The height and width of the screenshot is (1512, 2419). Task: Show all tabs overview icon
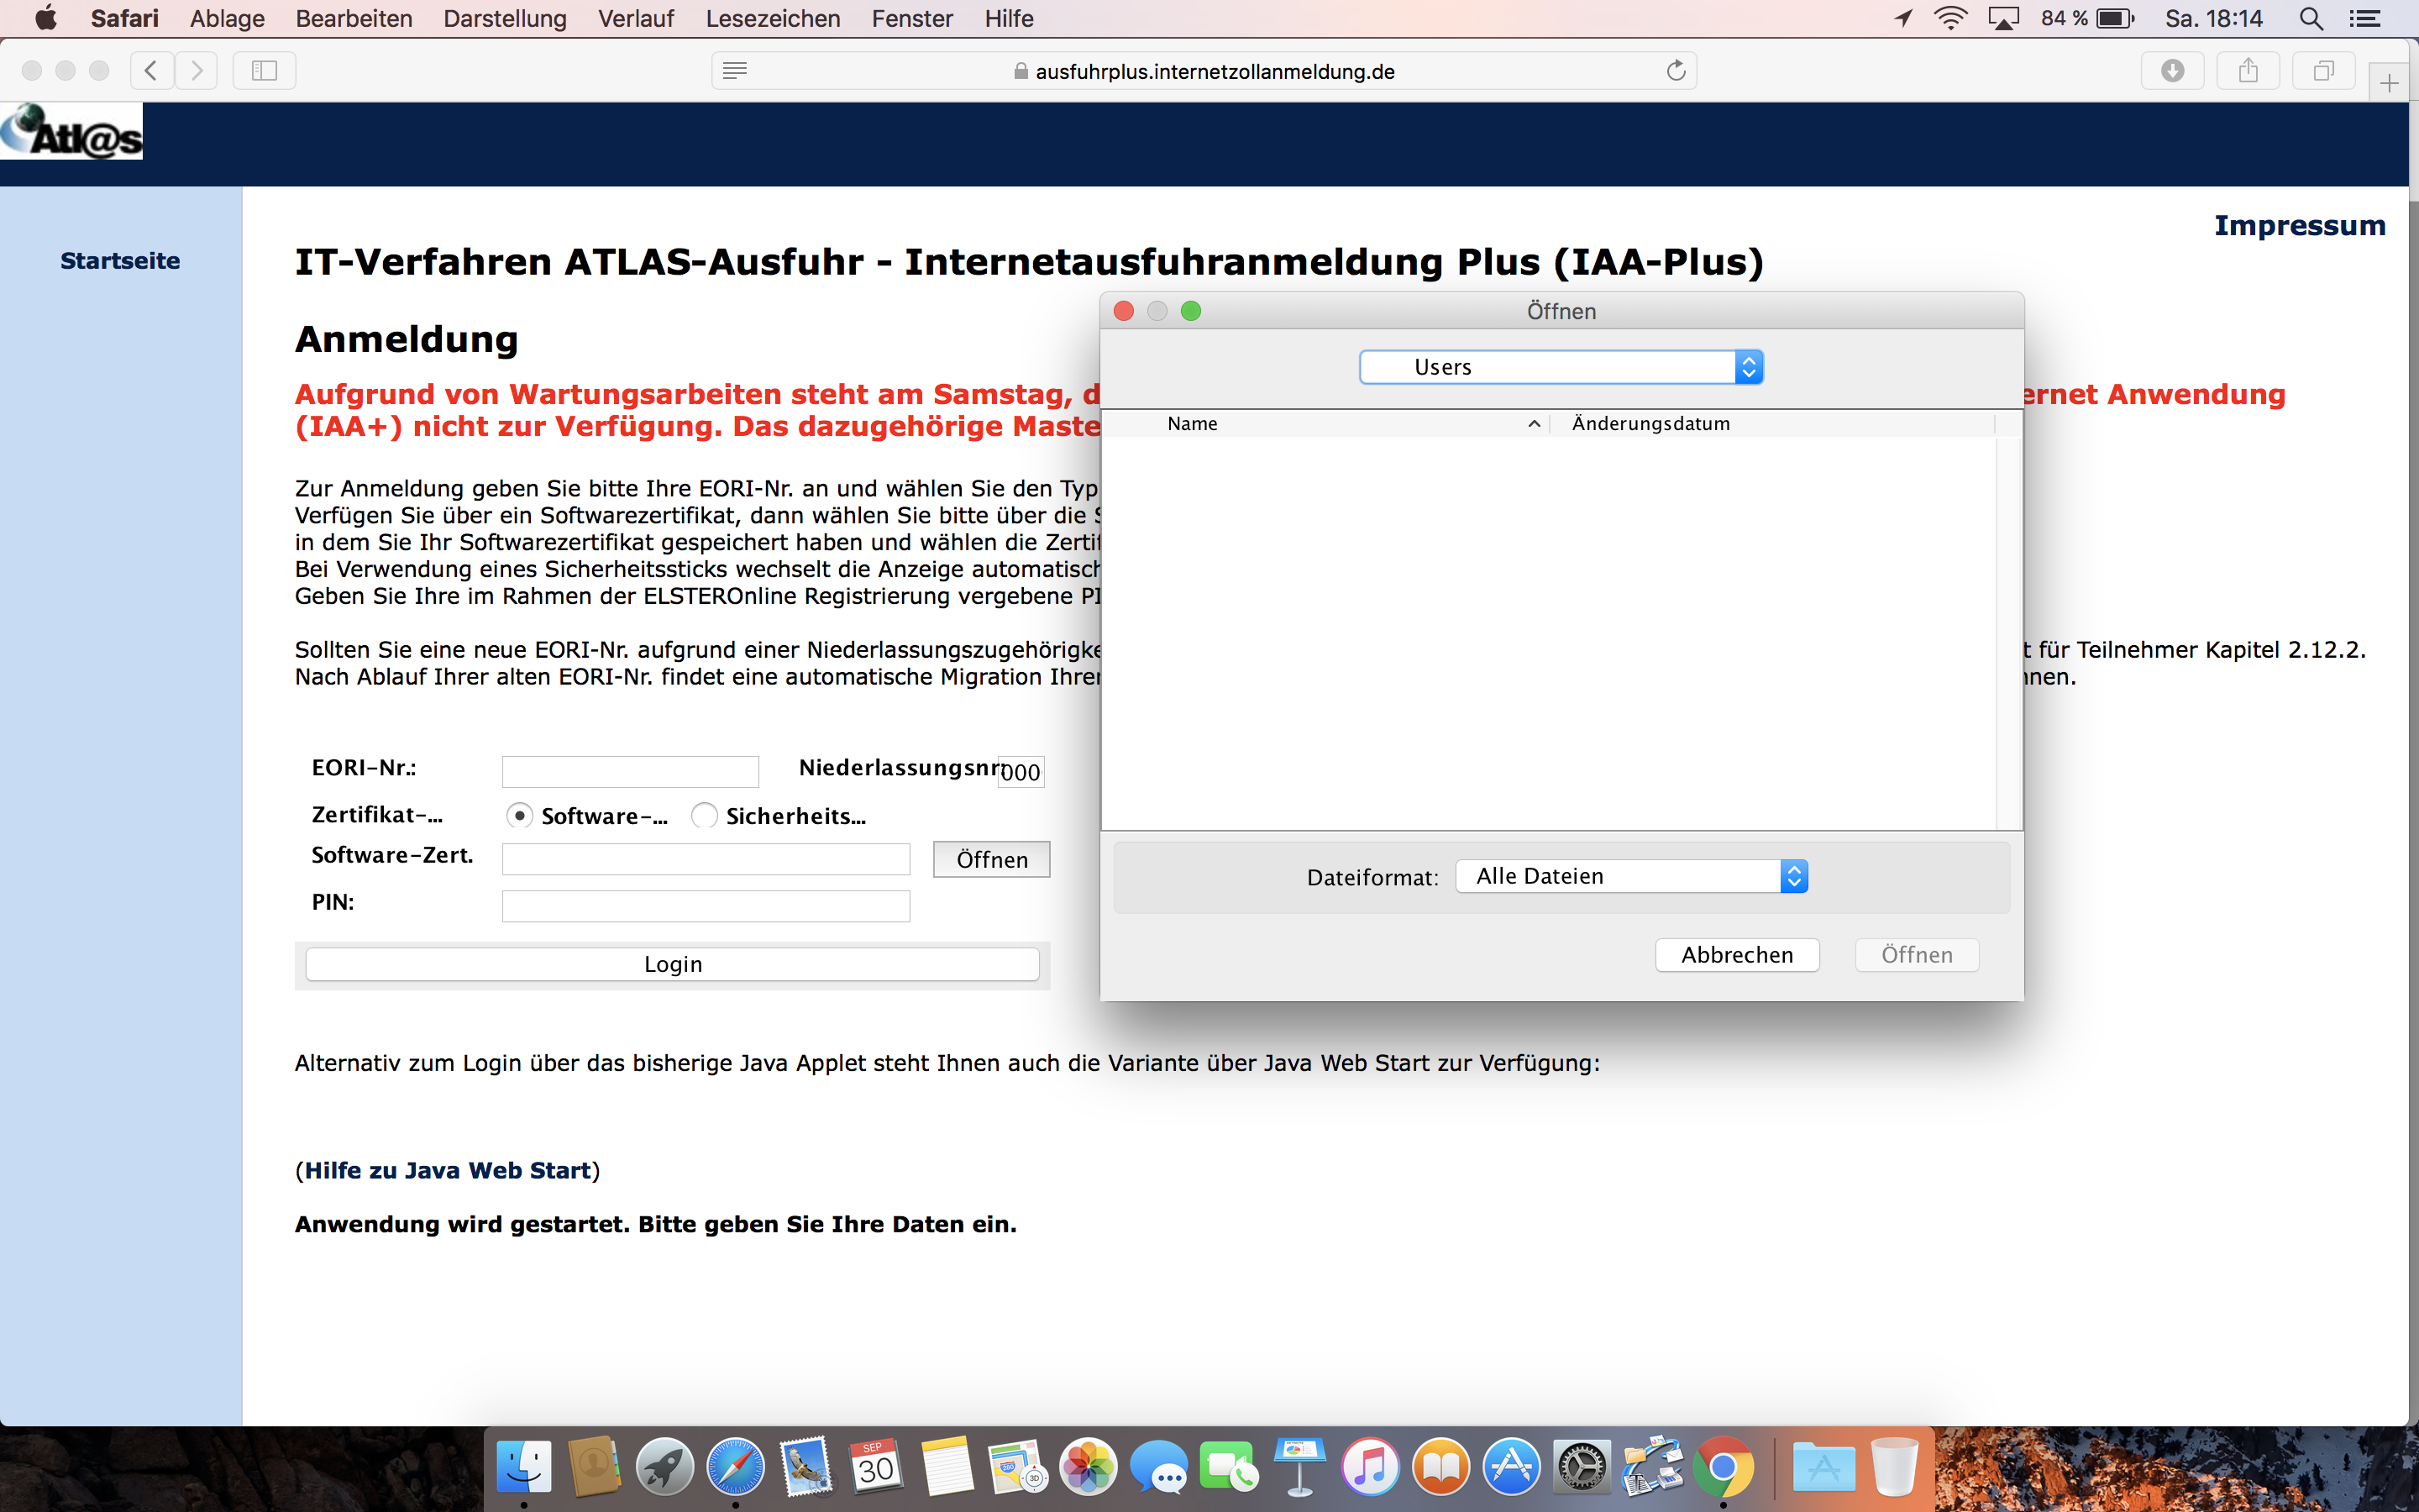click(x=2323, y=71)
